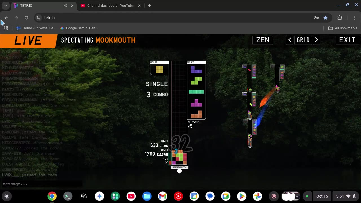Click the MOOKMOUTH name tag under the board

[x=179, y=167]
